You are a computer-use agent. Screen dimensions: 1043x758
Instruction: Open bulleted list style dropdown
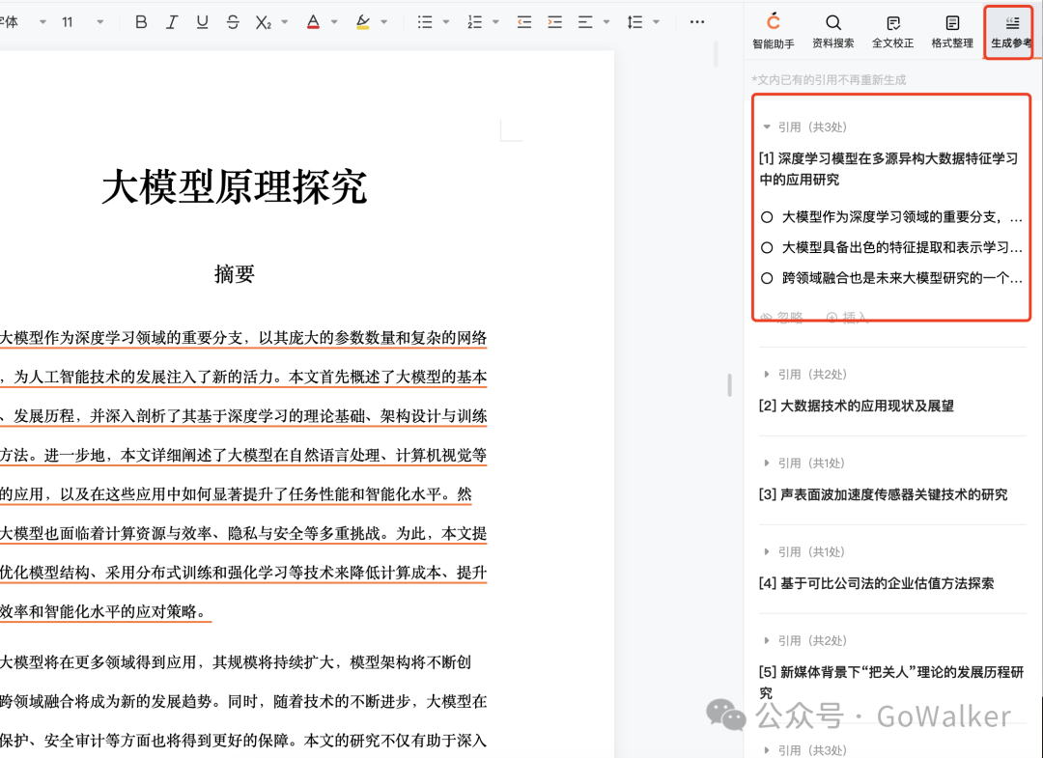pos(445,22)
